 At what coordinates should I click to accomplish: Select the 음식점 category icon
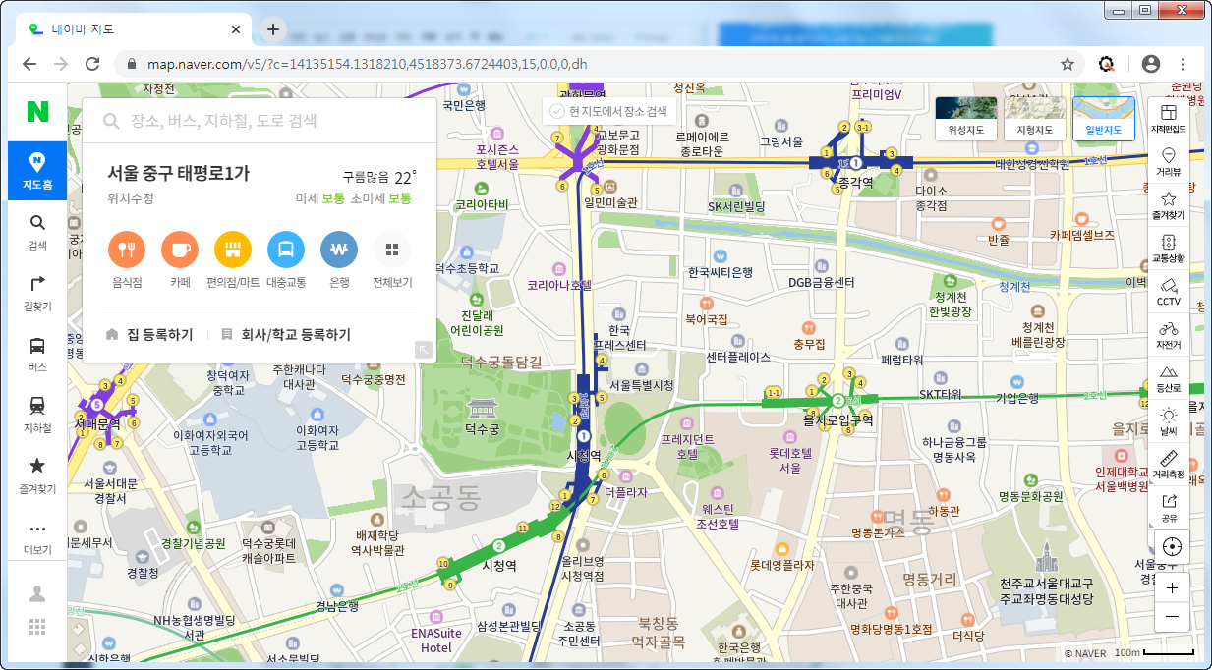pyautogui.click(x=127, y=250)
